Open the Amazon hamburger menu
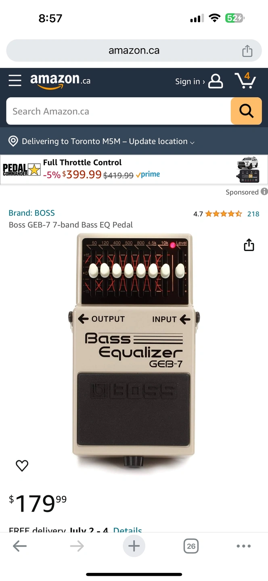268x581 pixels. click(x=15, y=81)
